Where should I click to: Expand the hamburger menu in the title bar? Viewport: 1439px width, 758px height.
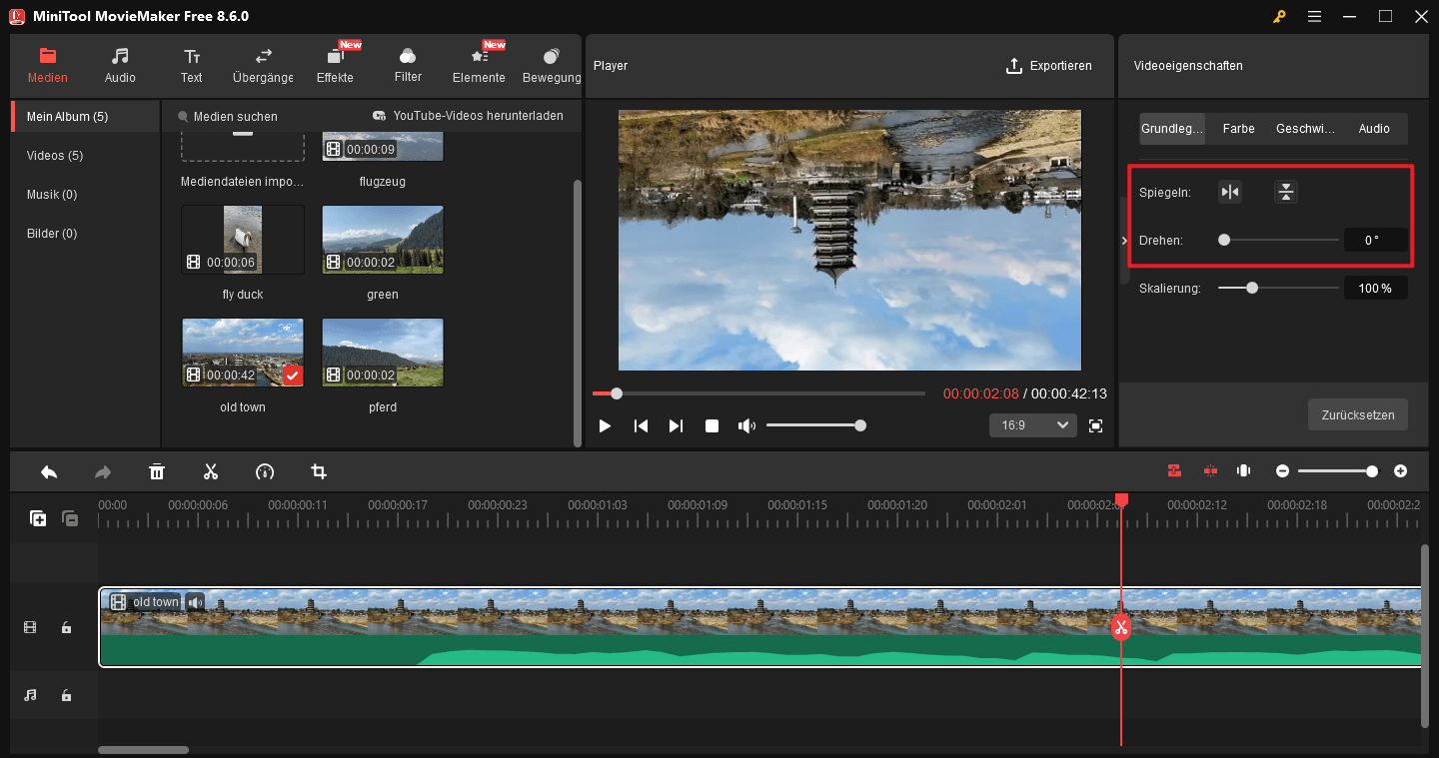coord(1314,16)
